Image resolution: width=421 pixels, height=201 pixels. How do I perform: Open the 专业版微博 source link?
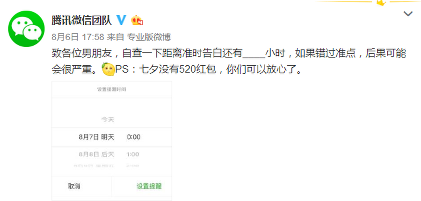pos(149,37)
